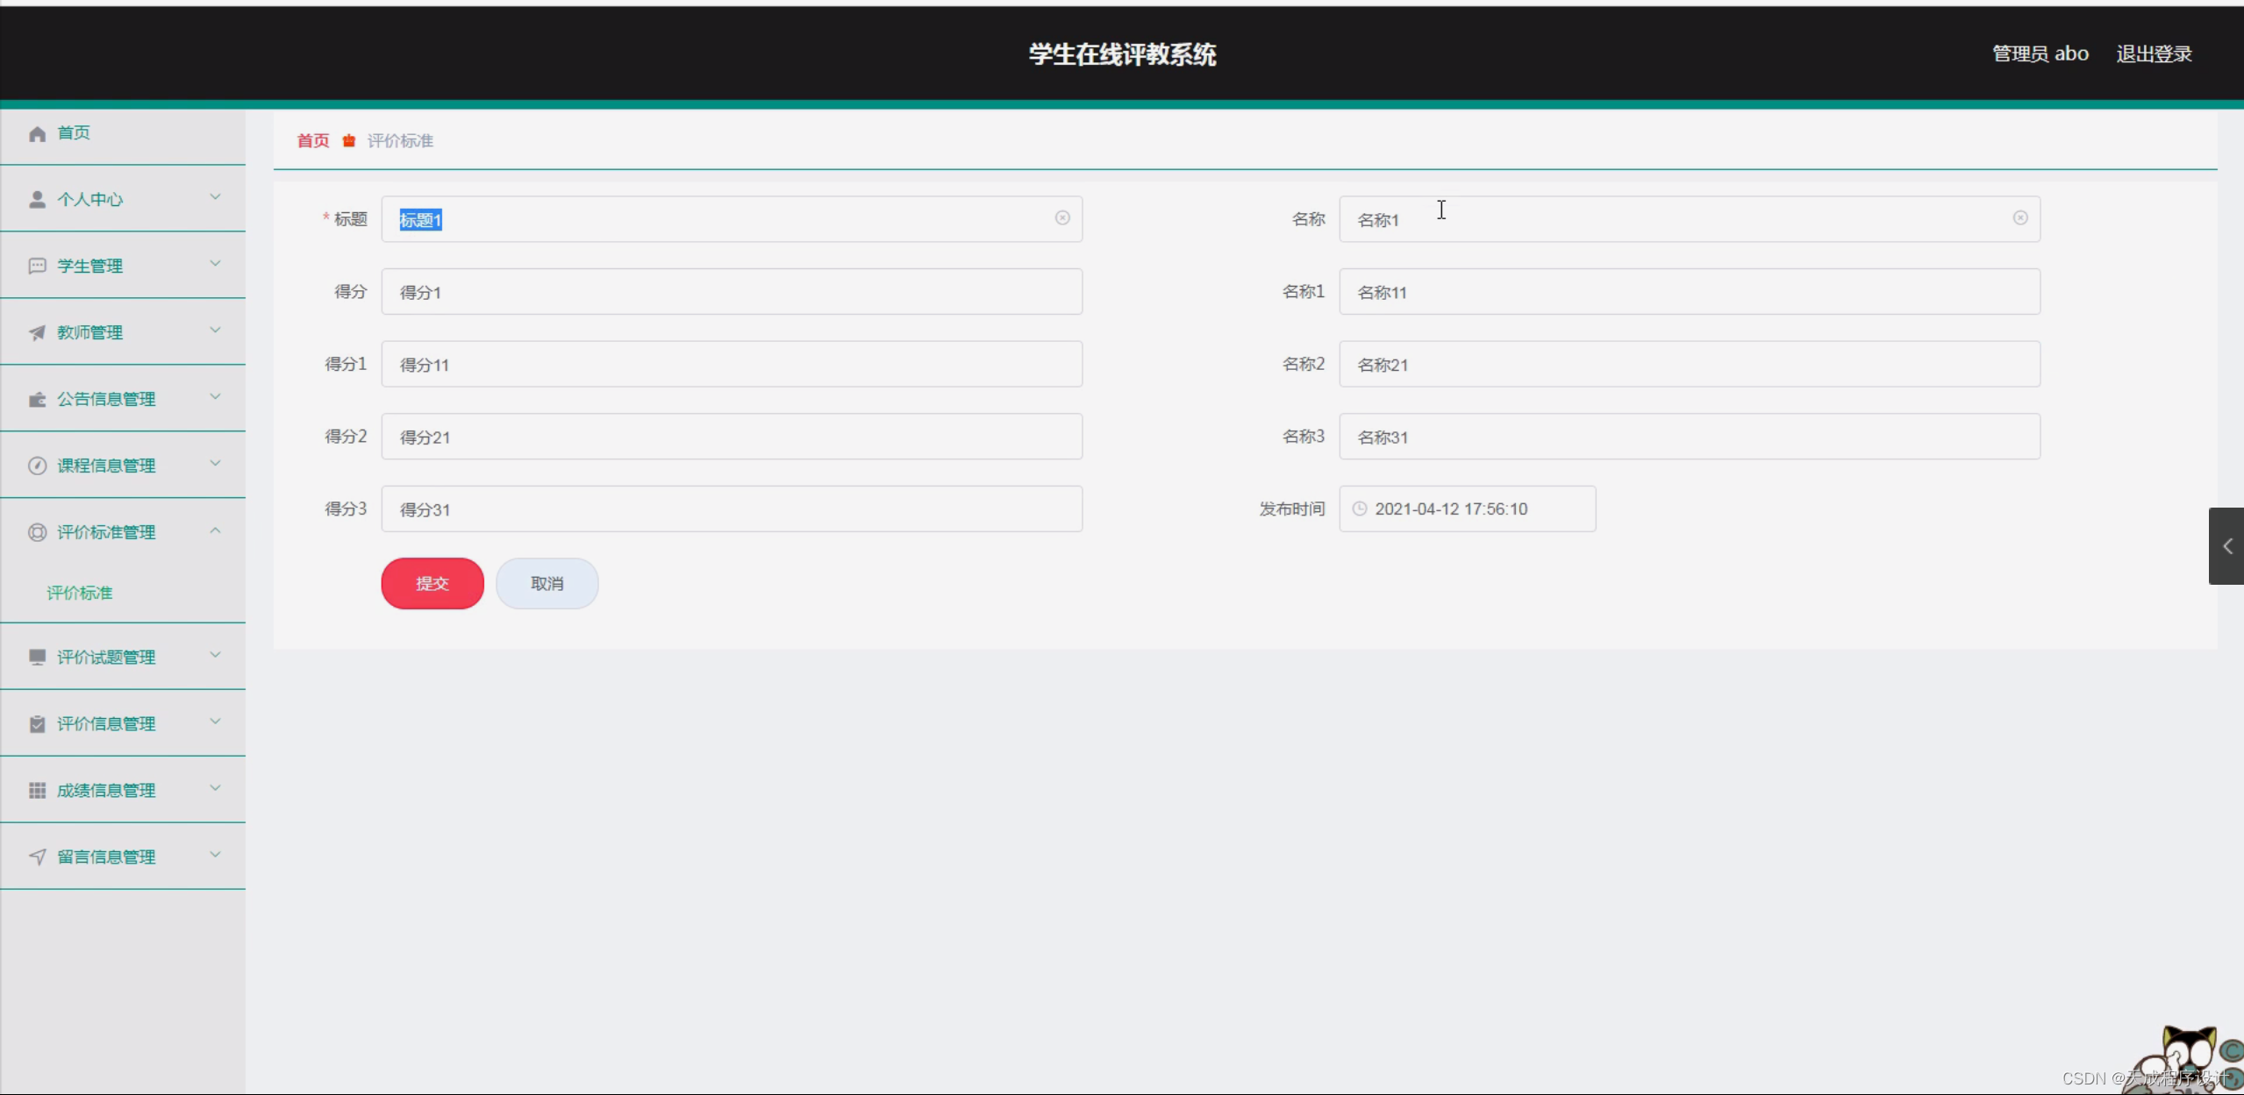Viewport: 2244px width, 1095px height.
Task: Click the 个人中心 user profile icon
Action: [x=37, y=199]
